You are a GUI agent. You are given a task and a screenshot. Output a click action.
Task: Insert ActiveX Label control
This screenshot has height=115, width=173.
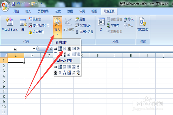(65, 72)
